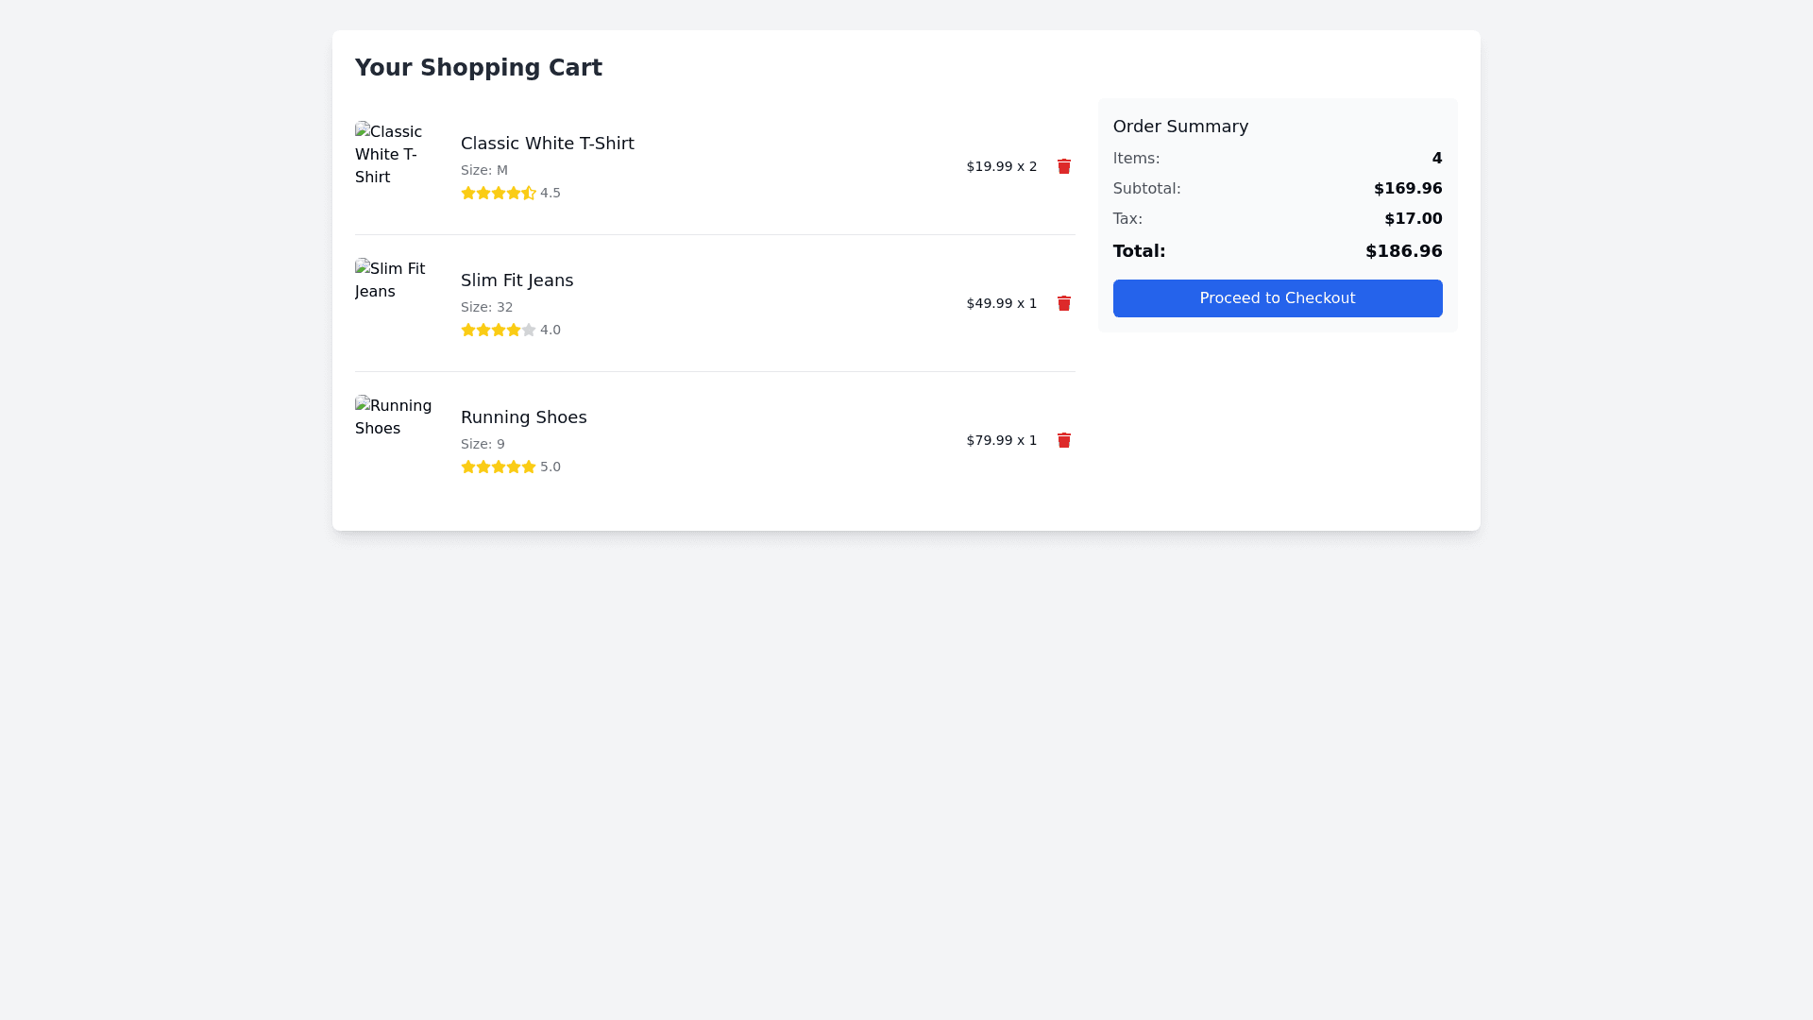Click trash icon for Running Shoes
This screenshot has width=1813, height=1020.
point(1063,440)
